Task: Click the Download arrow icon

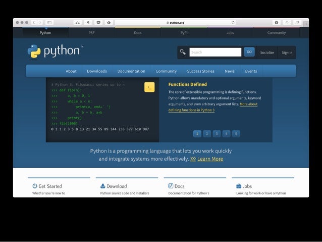Action: pos(102,186)
